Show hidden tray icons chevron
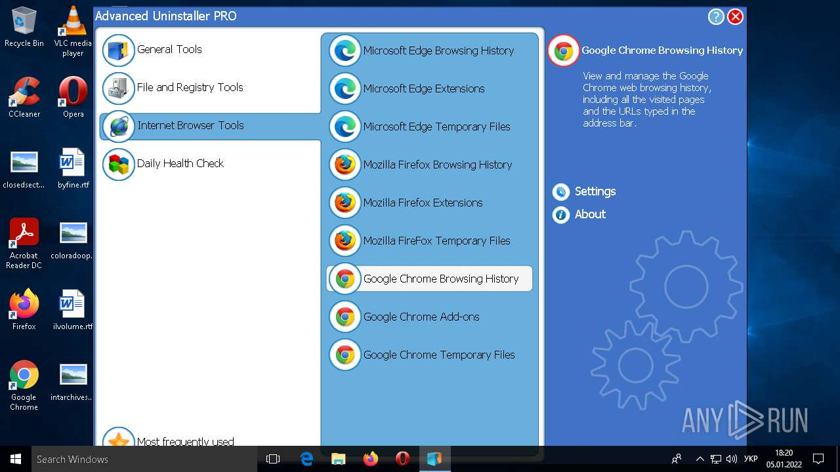The height and width of the screenshot is (472, 840). pos(700,459)
